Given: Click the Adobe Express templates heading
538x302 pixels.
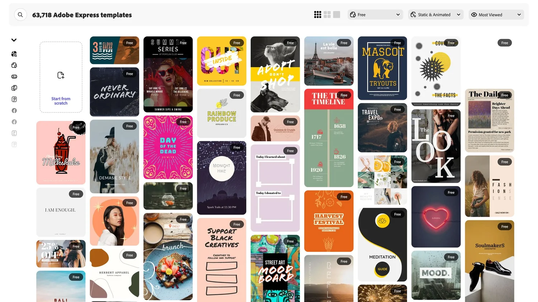Looking at the screenshot, I should click(82, 15).
